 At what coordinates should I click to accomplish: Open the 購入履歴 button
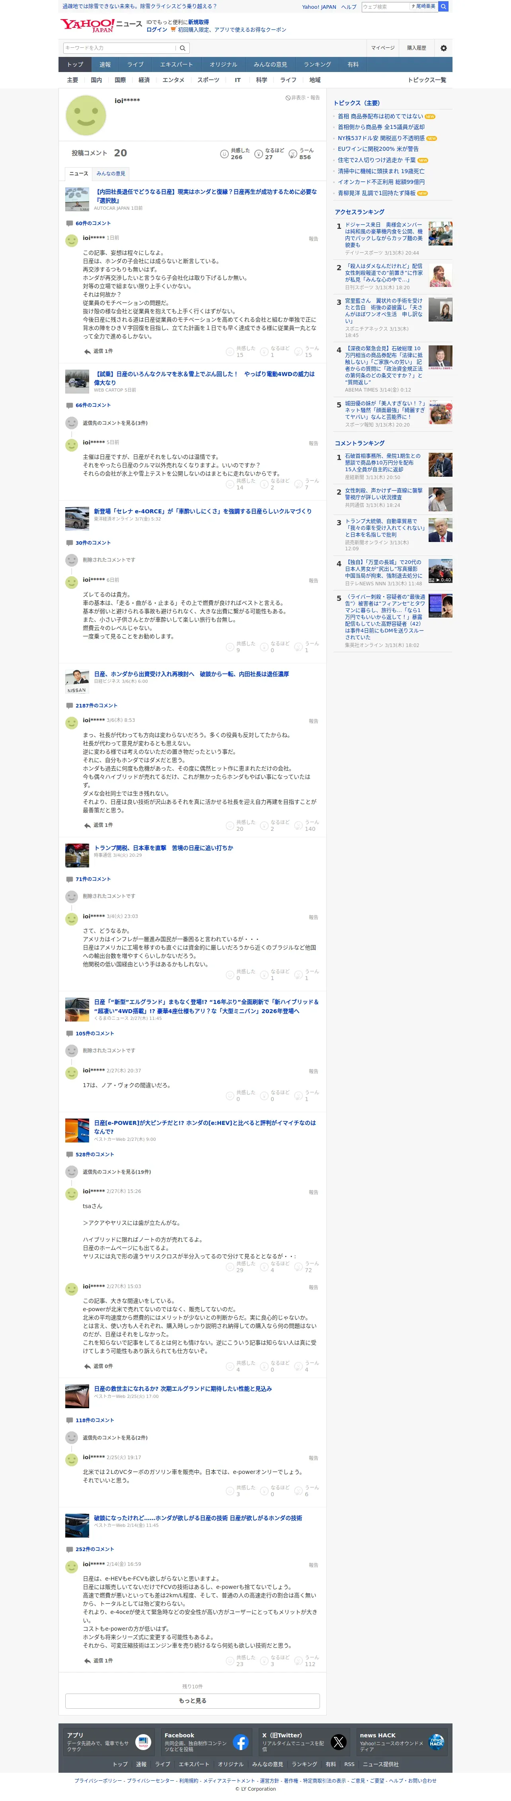tap(417, 48)
